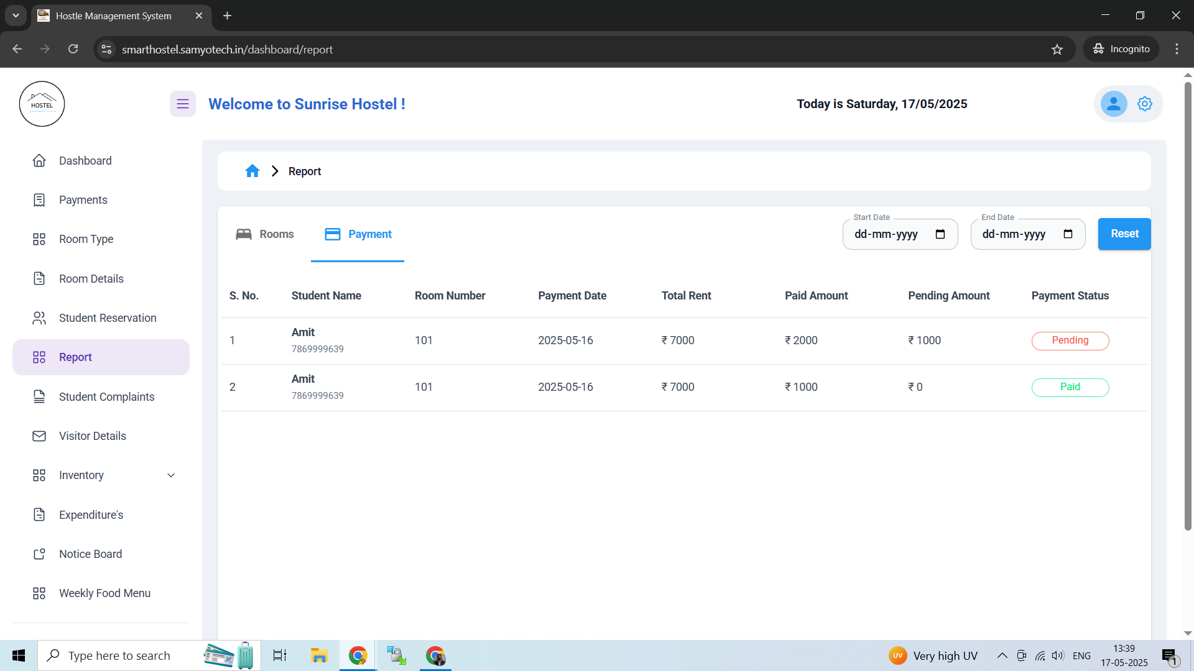Screen dimensions: 1194x671
Task: Toggle the sidebar with hamburger menu
Action: (x=182, y=104)
